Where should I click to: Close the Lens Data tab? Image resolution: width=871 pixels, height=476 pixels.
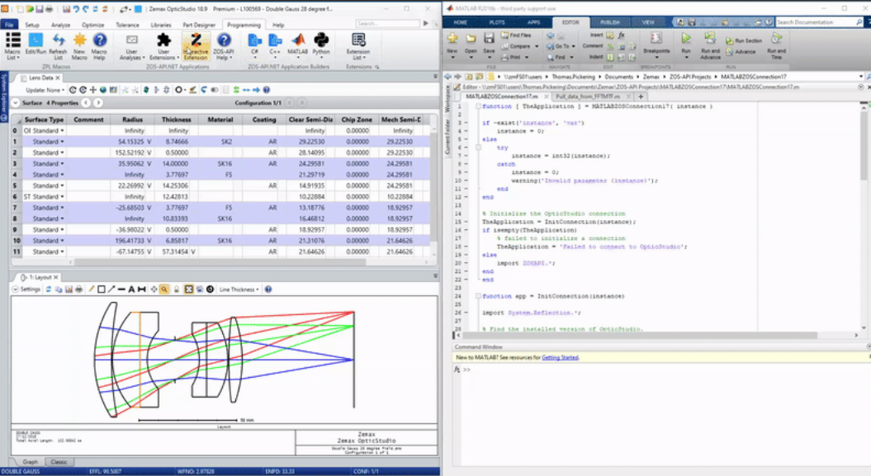(58, 78)
